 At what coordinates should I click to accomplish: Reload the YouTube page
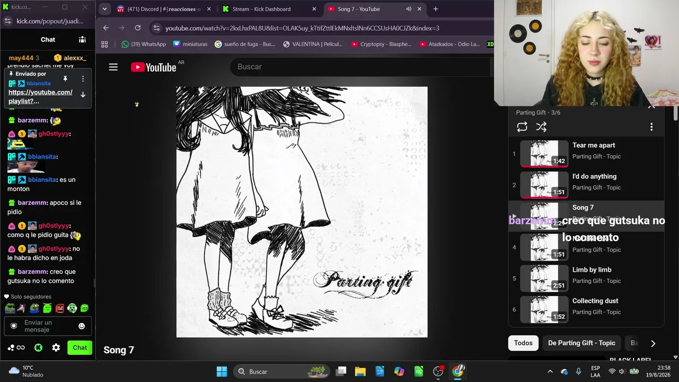[x=138, y=28]
